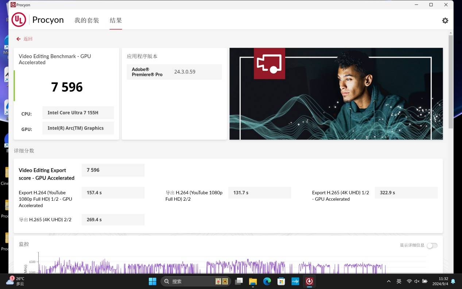Click the UL Procyon logo
462x289 pixels.
click(19, 20)
